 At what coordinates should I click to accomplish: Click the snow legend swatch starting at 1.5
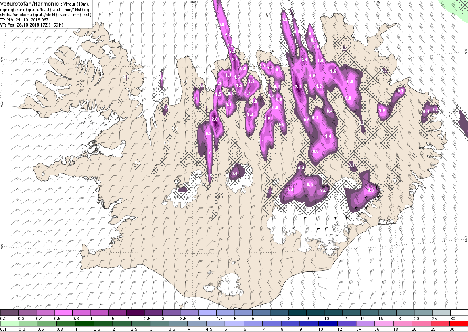click(x=117, y=313)
